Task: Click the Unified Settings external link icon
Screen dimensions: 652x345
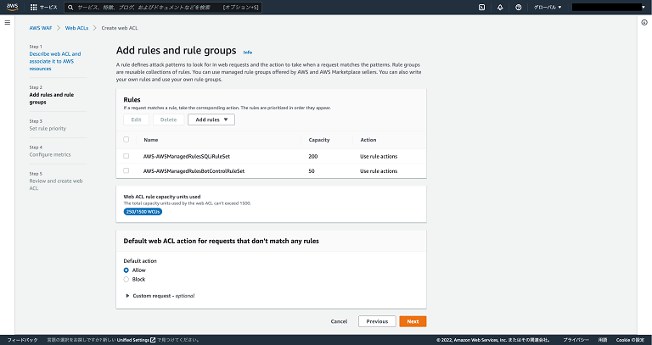Action: coord(153,340)
